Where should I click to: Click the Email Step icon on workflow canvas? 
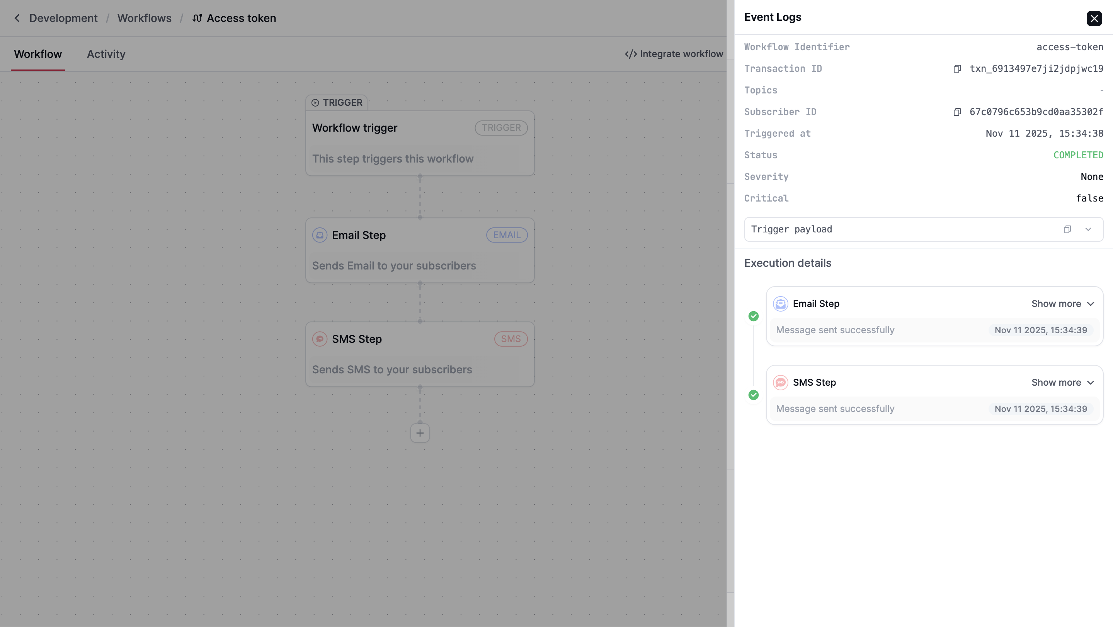320,235
